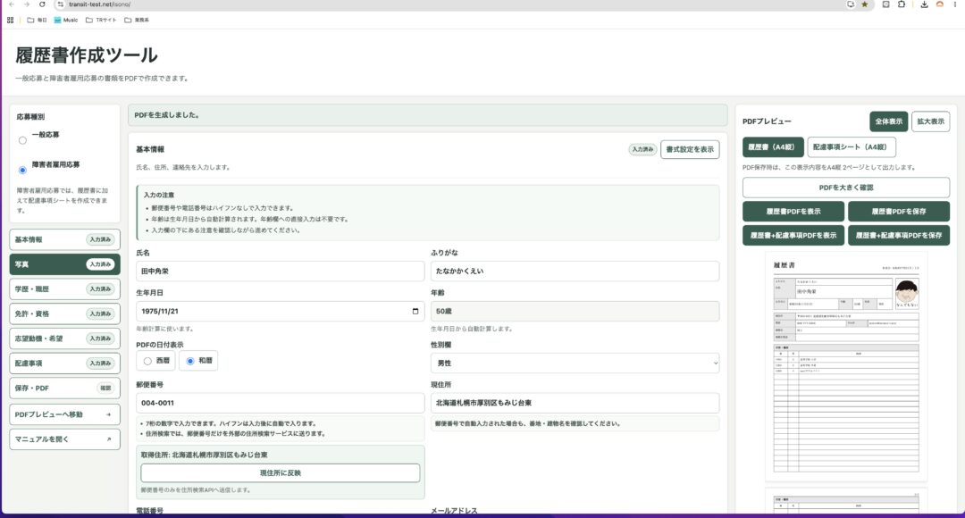The width and height of the screenshot is (965, 518).
Task: Open the Music bookmark
Action: tap(66, 20)
